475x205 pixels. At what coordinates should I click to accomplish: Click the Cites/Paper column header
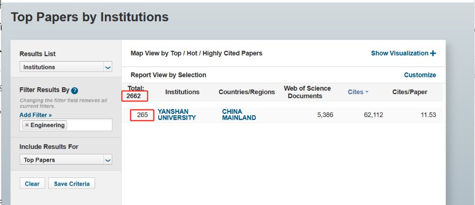click(409, 92)
